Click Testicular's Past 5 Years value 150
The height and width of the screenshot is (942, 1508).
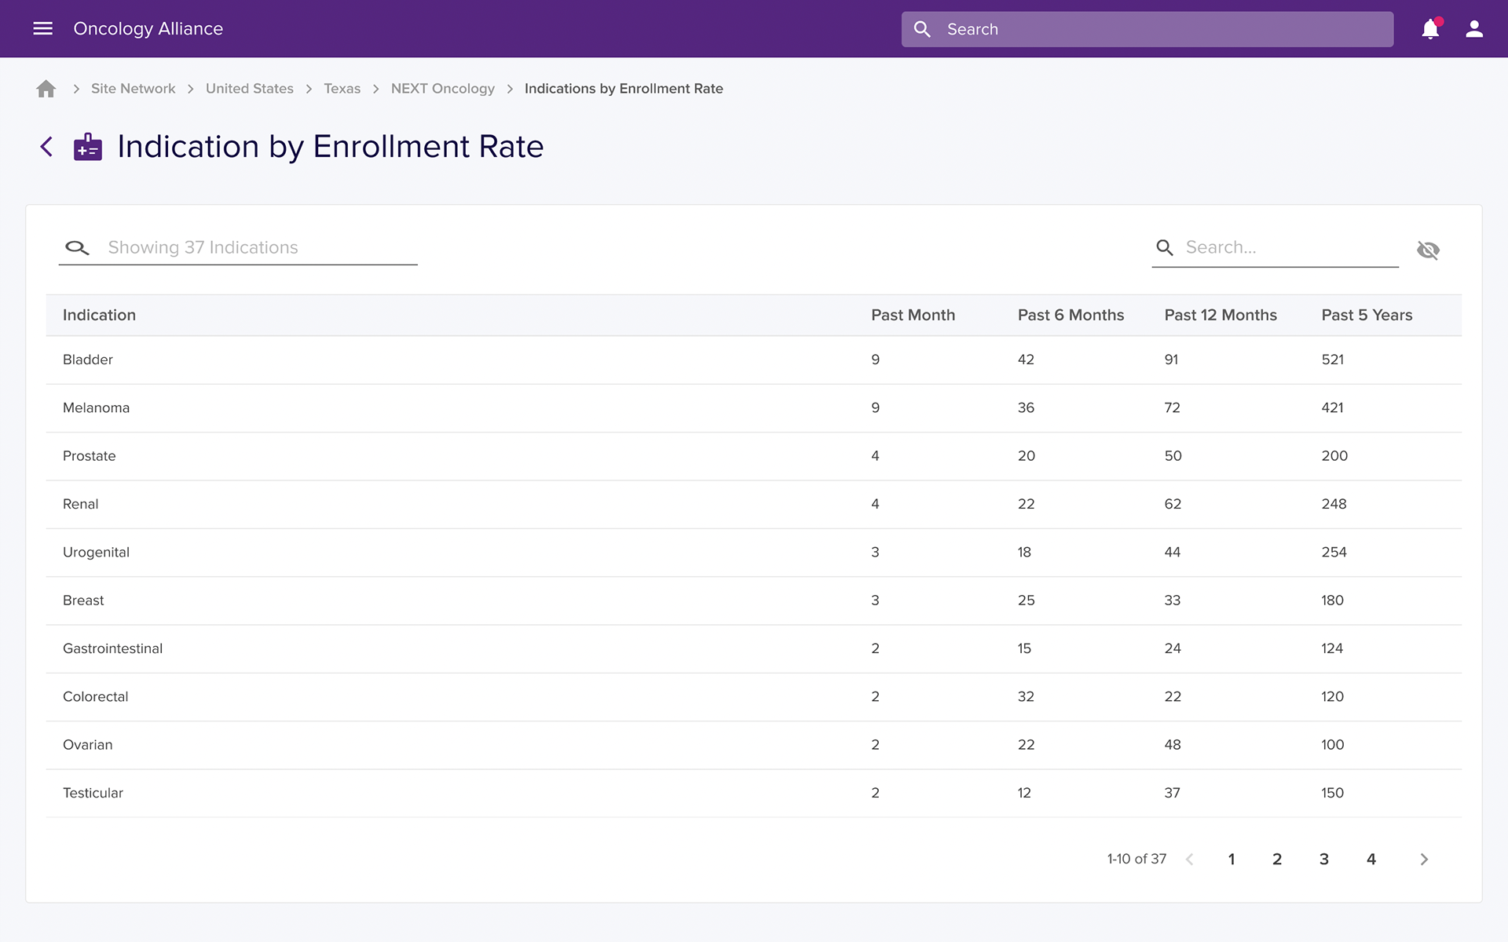click(1333, 793)
